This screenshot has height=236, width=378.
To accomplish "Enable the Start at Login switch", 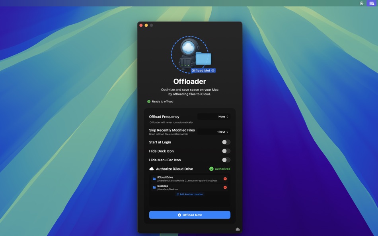I will 226,142.
